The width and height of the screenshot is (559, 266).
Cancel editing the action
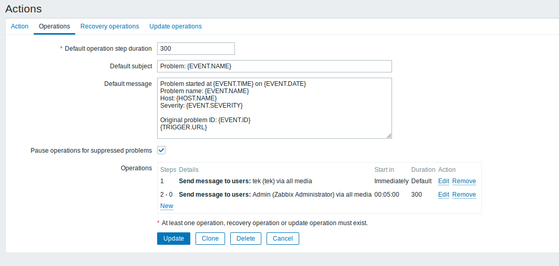(283, 239)
